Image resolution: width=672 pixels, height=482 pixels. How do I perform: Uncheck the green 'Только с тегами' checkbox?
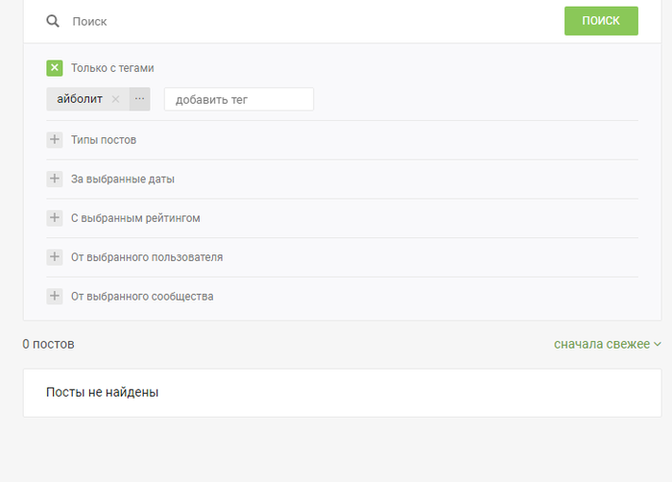(x=55, y=68)
